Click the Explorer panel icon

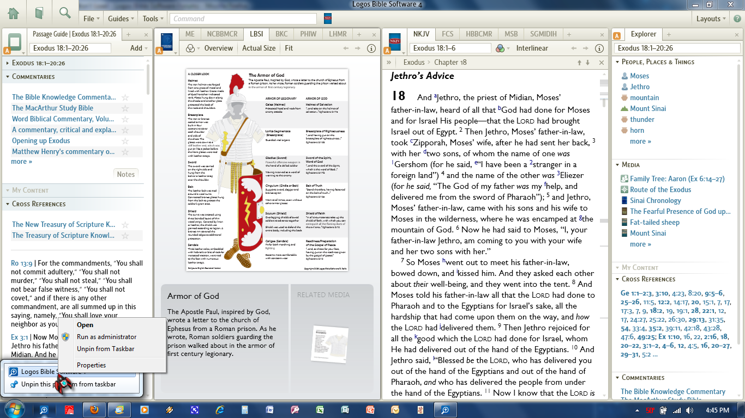pyautogui.click(x=617, y=36)
